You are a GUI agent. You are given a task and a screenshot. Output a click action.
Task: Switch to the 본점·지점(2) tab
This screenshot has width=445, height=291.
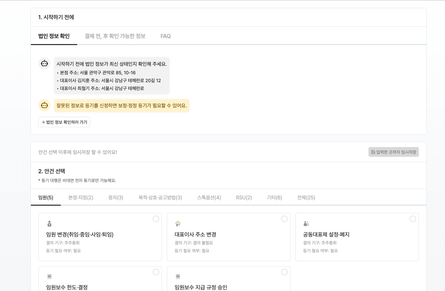coord(81,197)
